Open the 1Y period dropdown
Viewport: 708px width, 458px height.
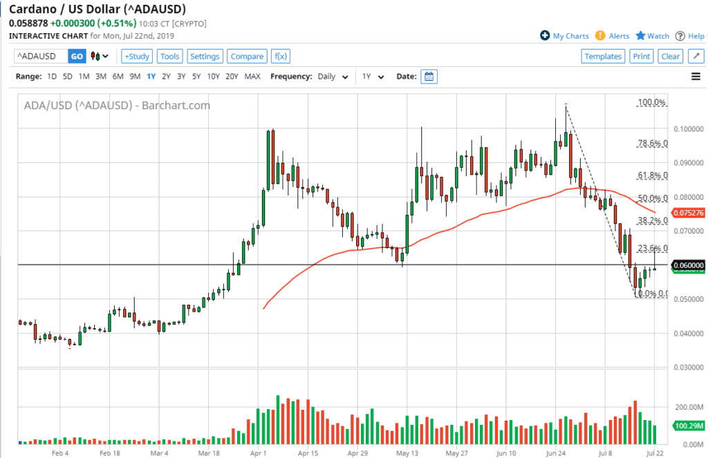tap(373, 77)
